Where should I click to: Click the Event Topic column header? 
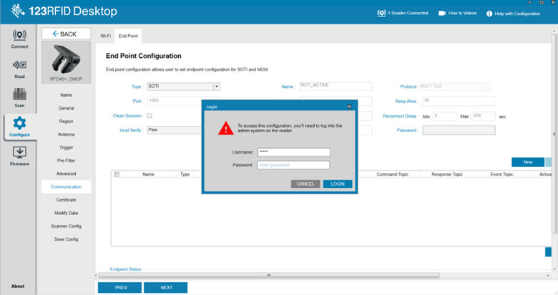coord(501,174)
